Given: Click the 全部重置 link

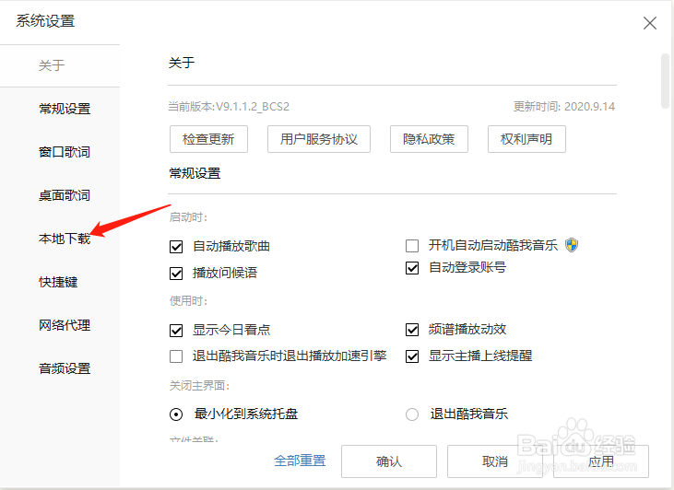Looking at the screenshot, I should click(300, 461).
